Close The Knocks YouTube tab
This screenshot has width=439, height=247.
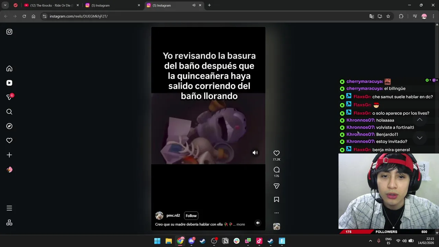[x=78, y=5]
